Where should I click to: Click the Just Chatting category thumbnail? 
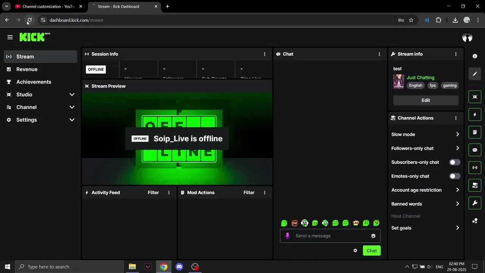click(x=399, y=82)
